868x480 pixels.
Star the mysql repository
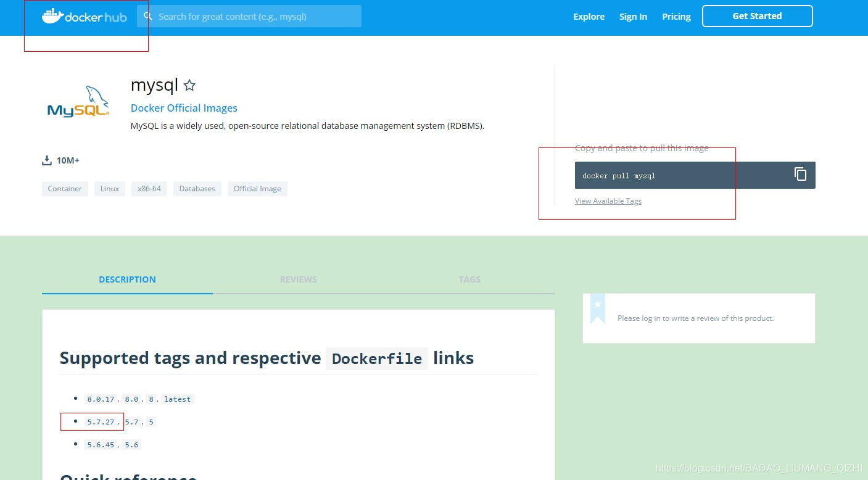(x=190, y=85)
